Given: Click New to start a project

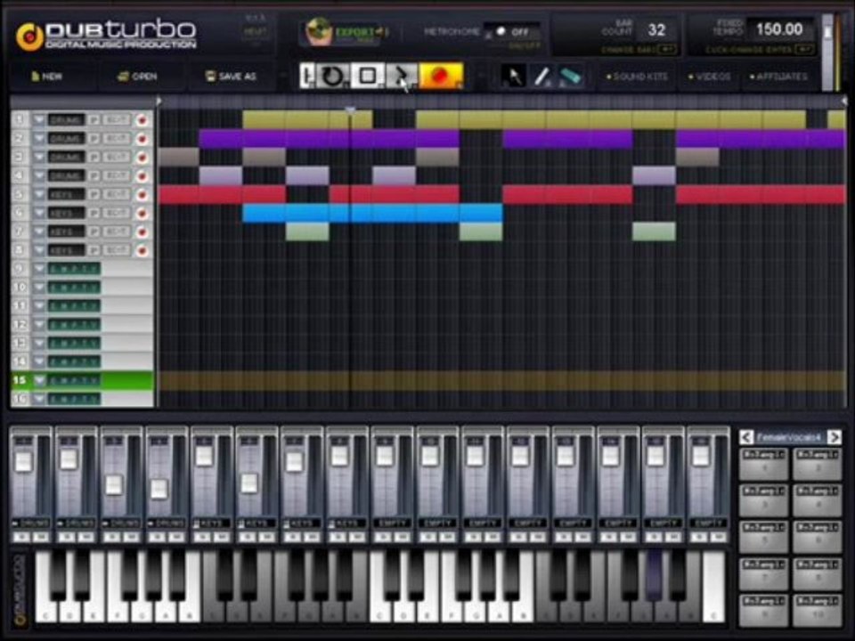Looking at the screenshot, I should [x=47, y=77].
